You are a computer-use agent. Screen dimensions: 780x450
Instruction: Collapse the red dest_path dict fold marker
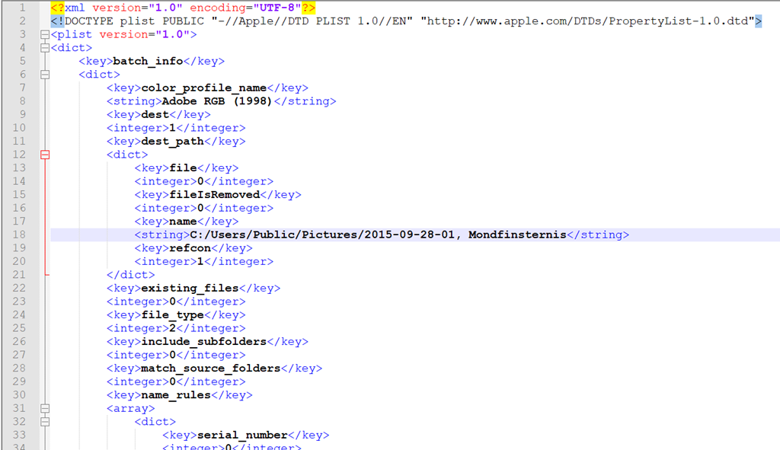tap(45, 155)
